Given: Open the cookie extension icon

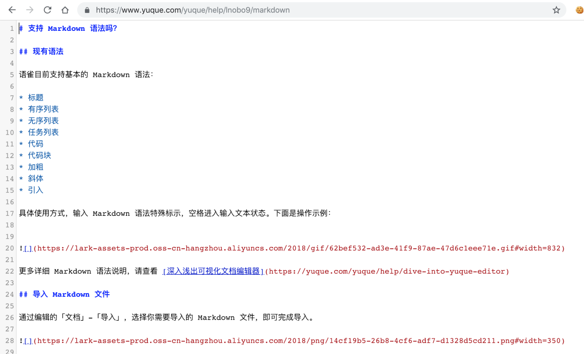Looking at the screenshot, I should [x=579, y=10].
